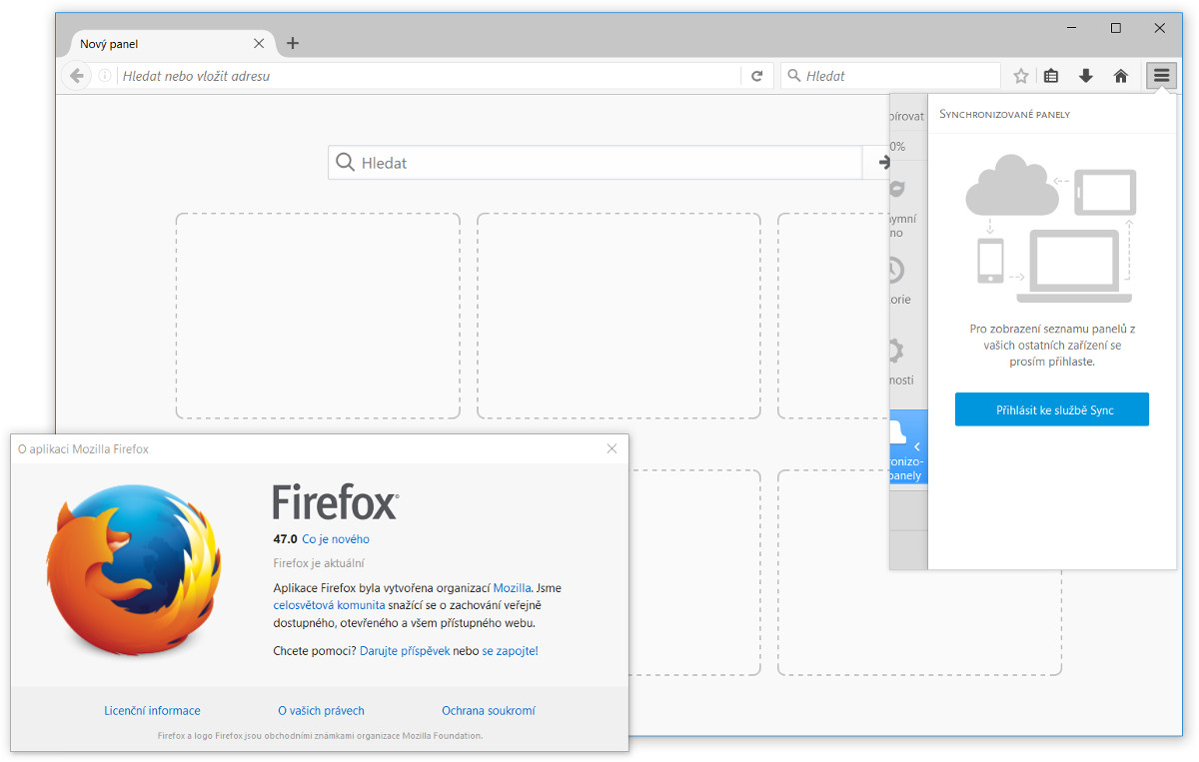
Task: Focus the address bar "Hledat nebo vložit adresu"
Action: 430,76
